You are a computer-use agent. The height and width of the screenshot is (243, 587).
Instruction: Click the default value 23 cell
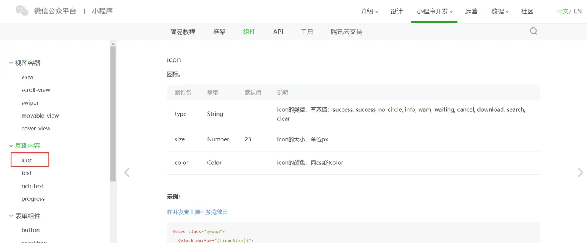[248, 139]
